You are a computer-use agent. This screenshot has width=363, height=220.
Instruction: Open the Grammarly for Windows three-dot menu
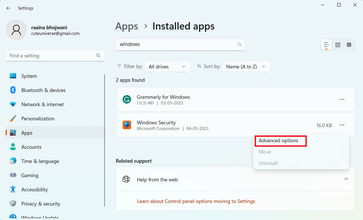pos(342,99)
